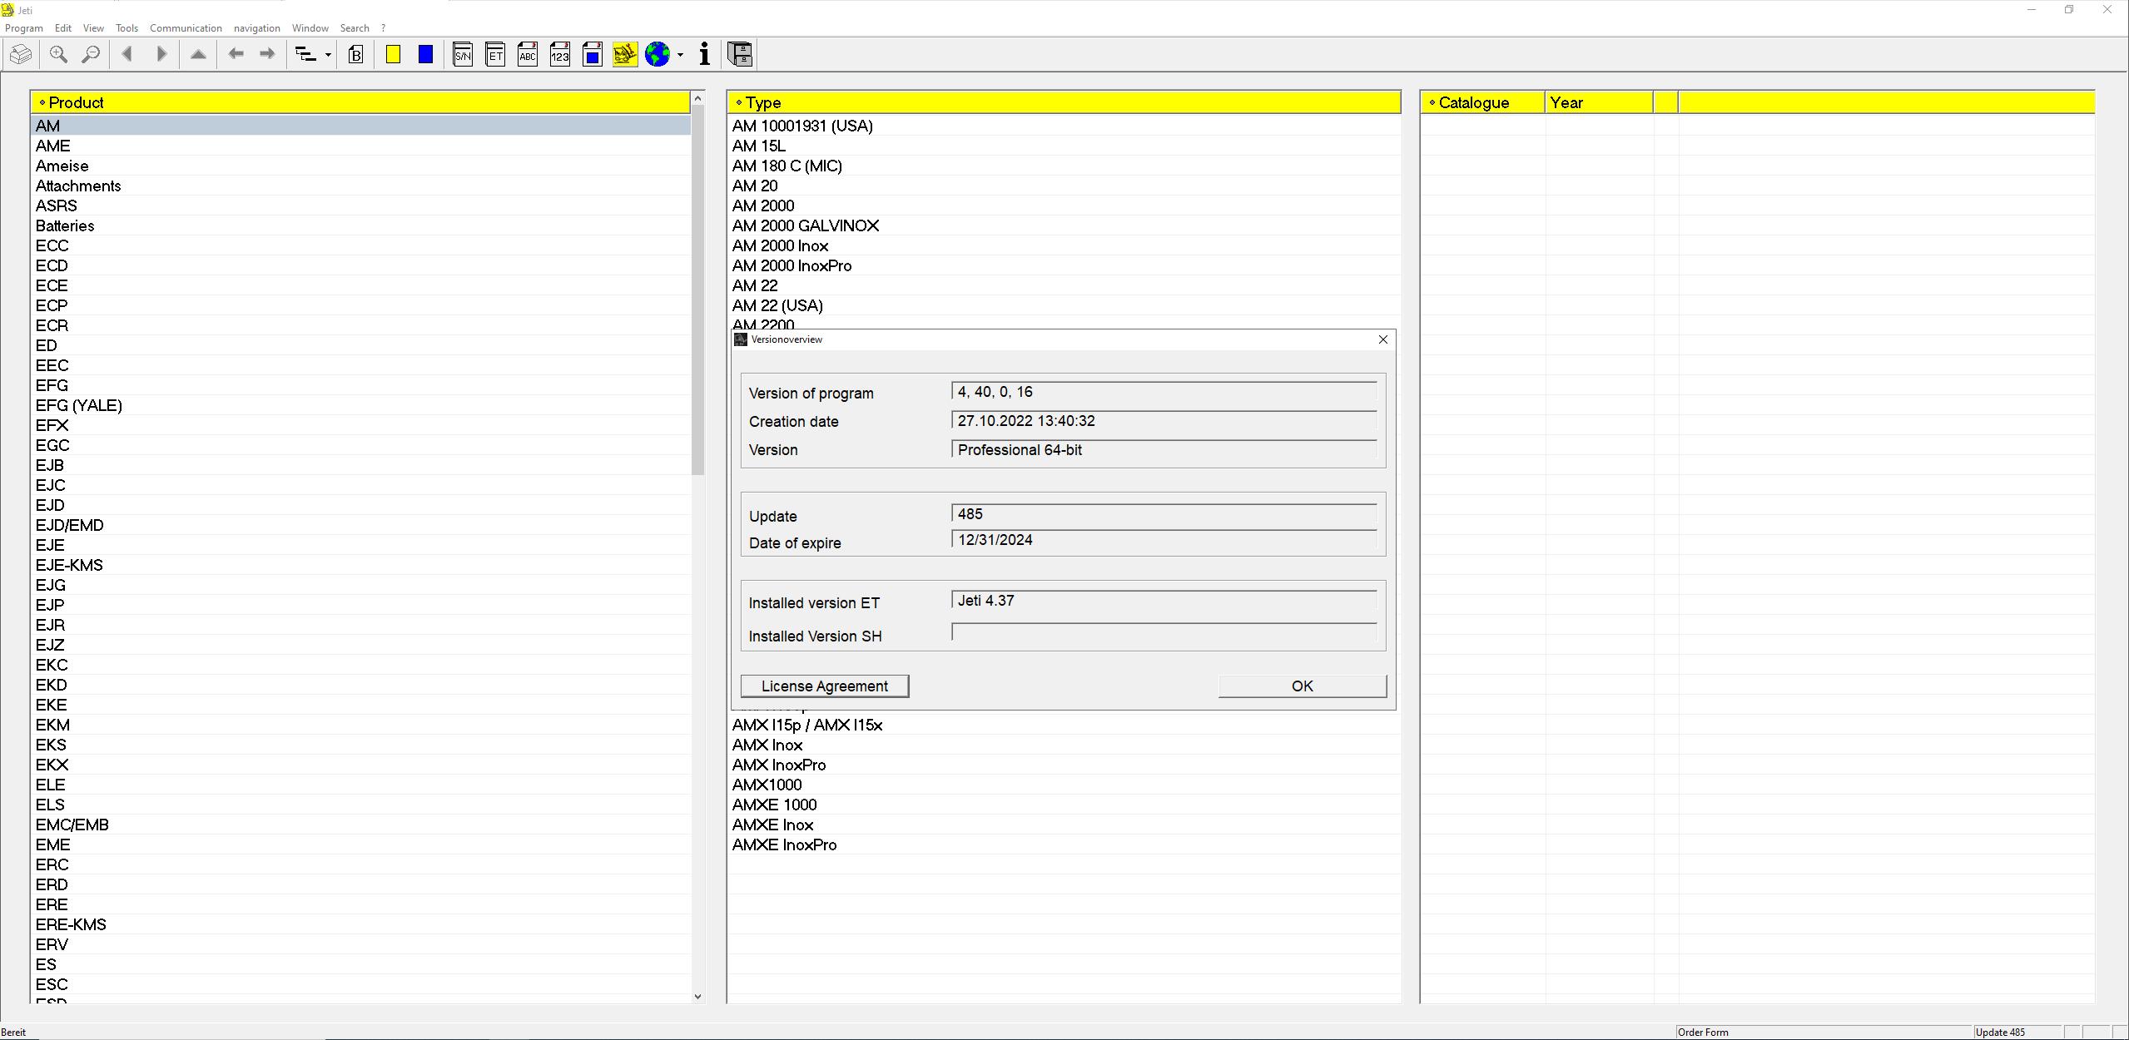Select AM 10001931 (USA) in Type list
The image size is (2129, 1040).
[x=1064, y=126]
